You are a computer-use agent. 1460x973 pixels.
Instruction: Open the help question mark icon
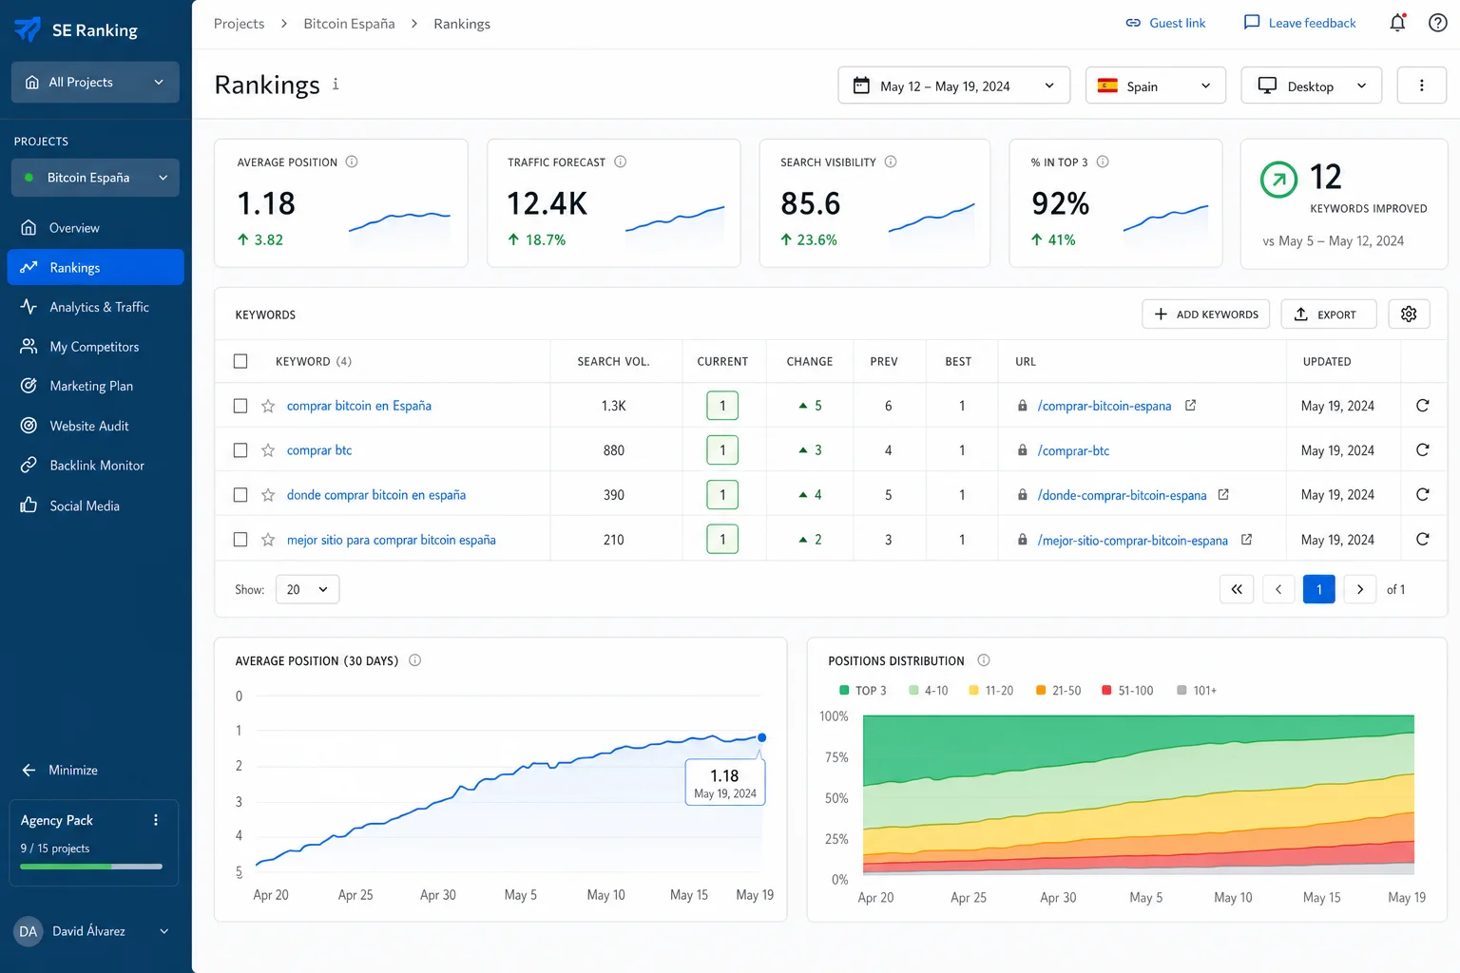1438,23
